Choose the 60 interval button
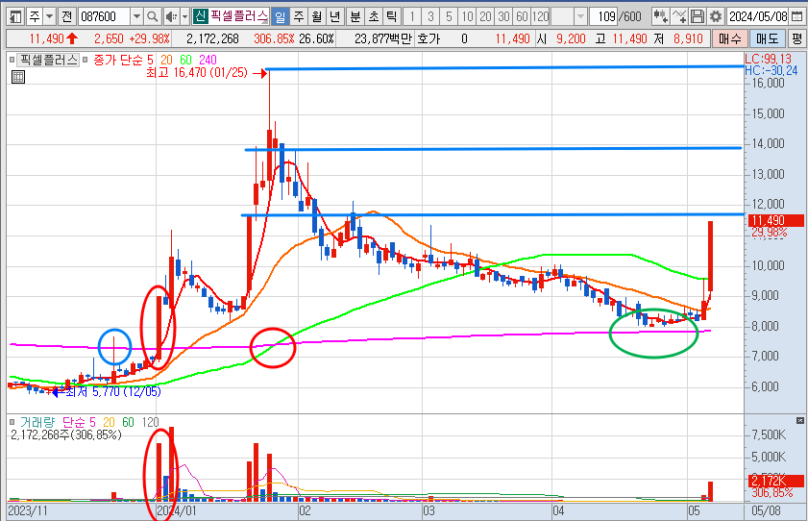The height and width of the screenshot is (521, 808). point(522,17)
